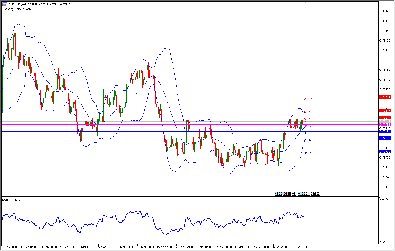The image size is (395, 251).
Task: Click the red 0.77867 price tag
Action: point(385,111)
